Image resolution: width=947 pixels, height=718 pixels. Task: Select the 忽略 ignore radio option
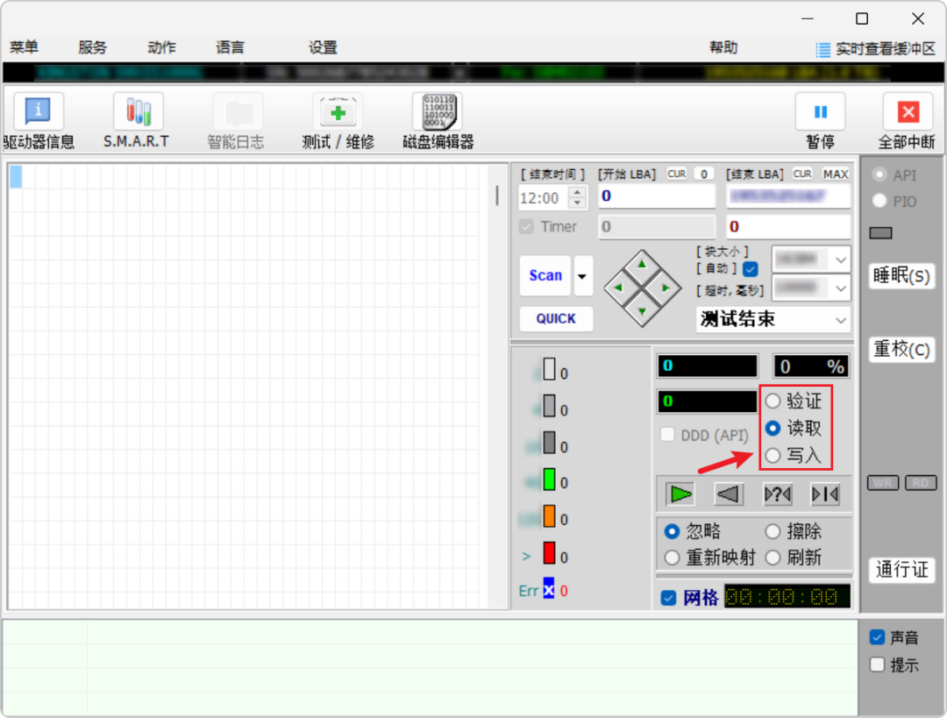click(x=672, y=531)
